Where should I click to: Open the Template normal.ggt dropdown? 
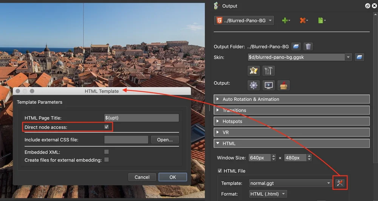(x=290, y=183)
